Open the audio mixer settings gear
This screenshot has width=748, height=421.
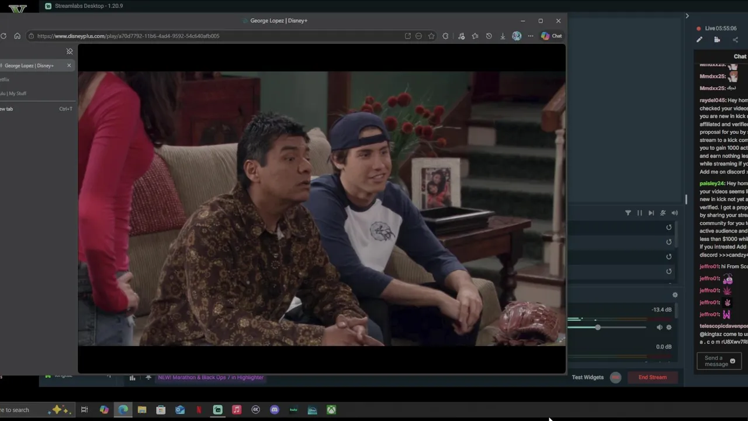pyautogui.click(x=675, y=295)
